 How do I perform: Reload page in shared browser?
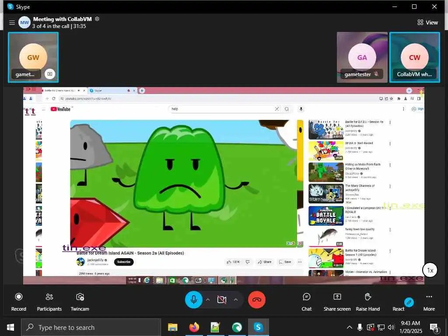coord(54,98)
